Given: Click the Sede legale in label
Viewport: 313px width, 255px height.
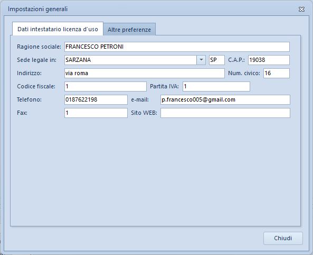Looking at the screenshot, I should tap(36, 60).
